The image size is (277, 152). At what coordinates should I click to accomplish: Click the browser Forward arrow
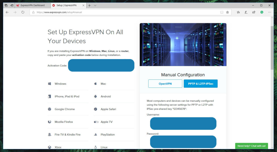(15, 12)
